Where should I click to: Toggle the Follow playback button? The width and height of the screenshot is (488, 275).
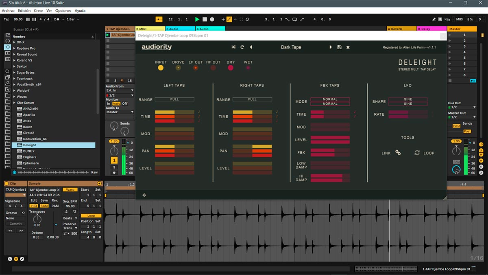[x=159, y=19]
